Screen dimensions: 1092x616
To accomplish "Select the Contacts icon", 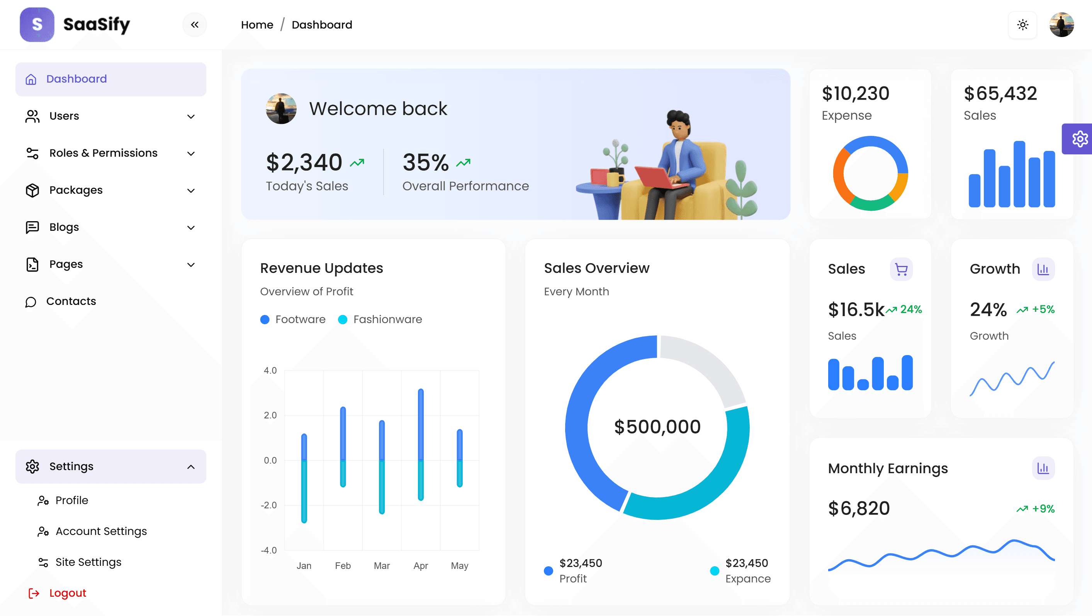I will pyautogui.click(x=31, y=301).
